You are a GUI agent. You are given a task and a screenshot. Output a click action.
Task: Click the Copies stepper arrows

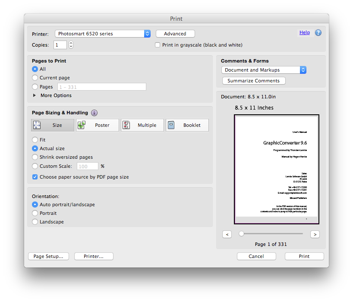point(71,45)
